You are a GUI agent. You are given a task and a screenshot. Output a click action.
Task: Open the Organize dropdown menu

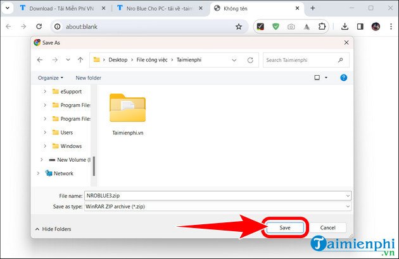(x=51, y=78)
